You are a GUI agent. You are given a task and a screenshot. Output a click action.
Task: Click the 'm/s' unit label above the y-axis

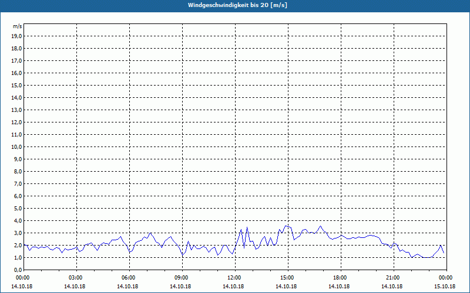(18, 26)
